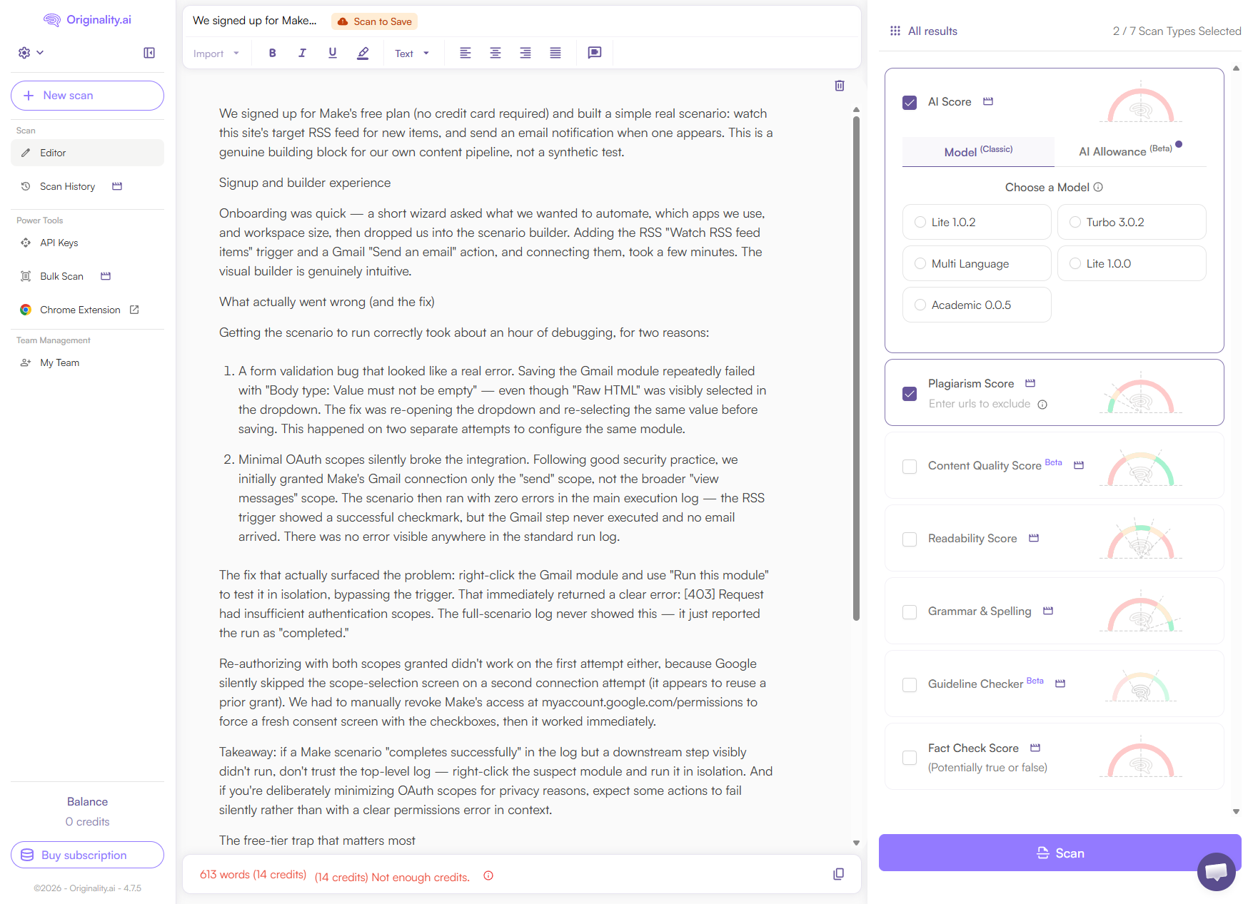The image size is (1253, 904).
Task: Click the Originality.ai logo
Action: 87,20
